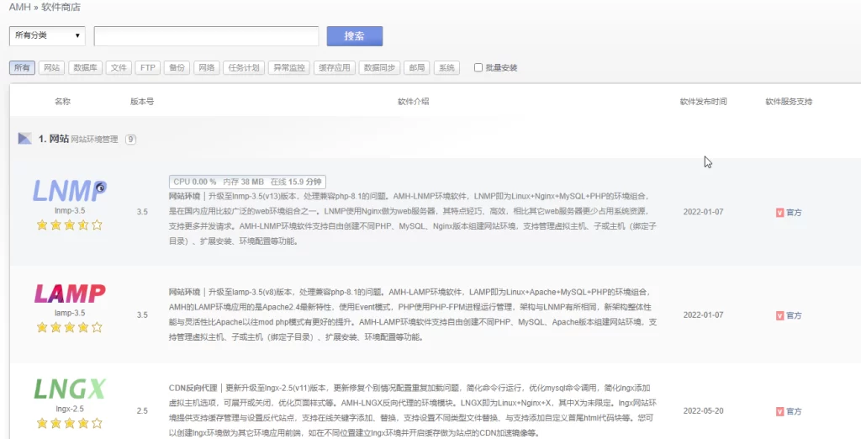The image size is (861, 439).
Task: Collapse the 网站 category triangle icon
Action: [x=24, y=139]
